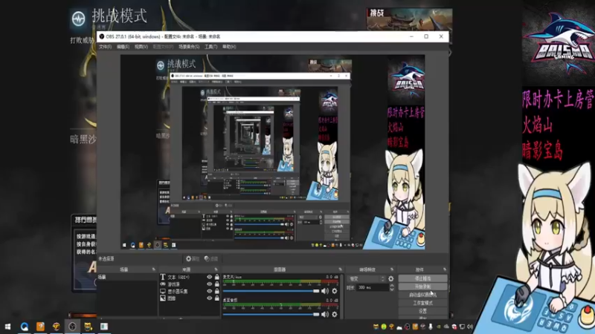Click the 300 ms duration field
The image size is (595, 334).
pyautogui.click(x=373, y=287)
